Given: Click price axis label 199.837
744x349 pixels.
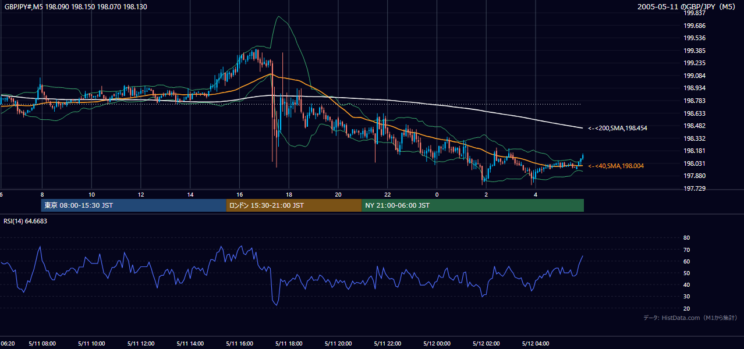Looking at the screenshot, I should click(x=694, y=13).
